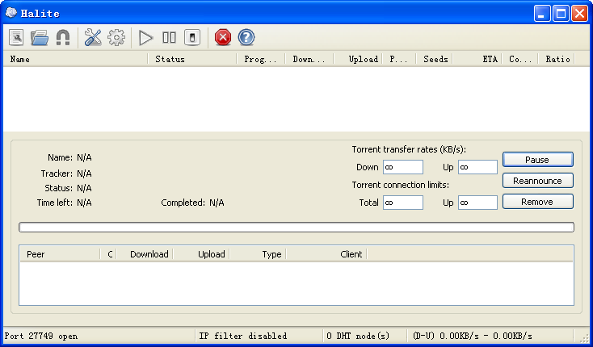
Task: Click the new torrent file icon
Action: pyautogui.click(x=16, y=37)
